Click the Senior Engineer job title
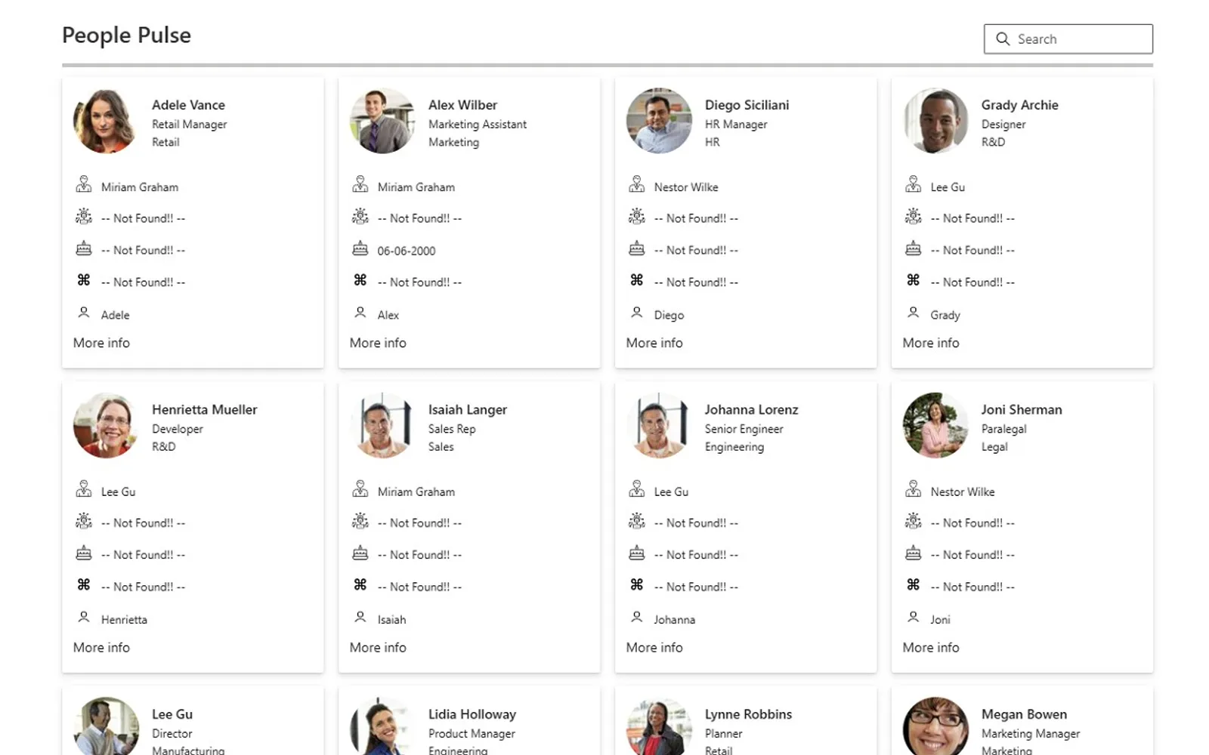This screenshot has height=755, width=1209. (x=744, y=429)
